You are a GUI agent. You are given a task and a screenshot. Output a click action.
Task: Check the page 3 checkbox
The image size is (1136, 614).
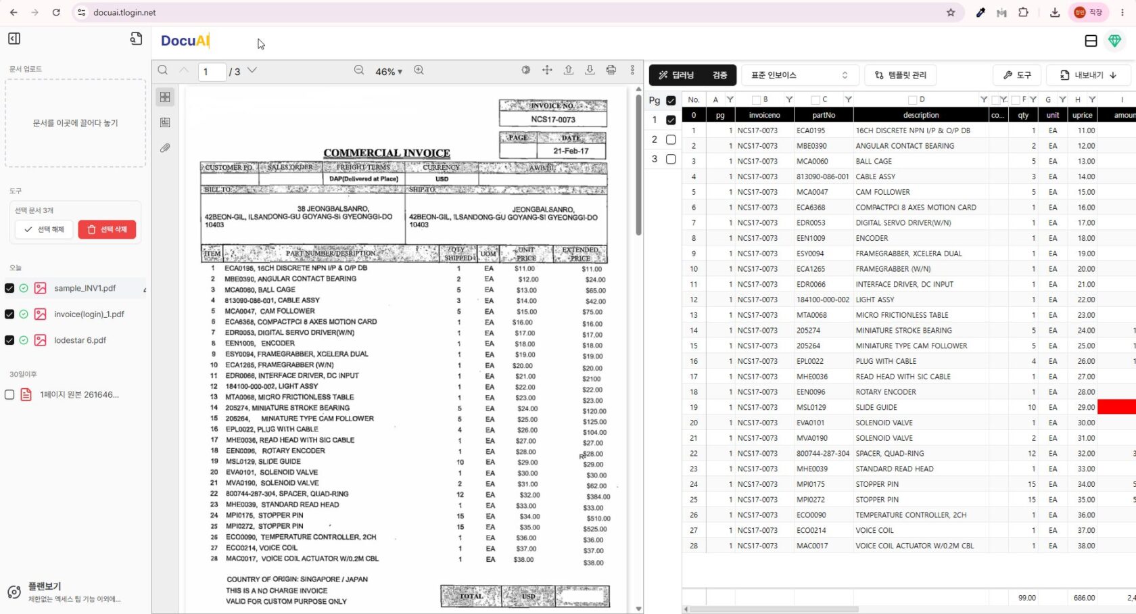(x=671, y=159)
